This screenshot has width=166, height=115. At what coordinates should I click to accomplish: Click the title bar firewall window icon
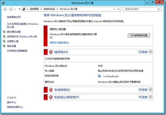pos(3,3)
